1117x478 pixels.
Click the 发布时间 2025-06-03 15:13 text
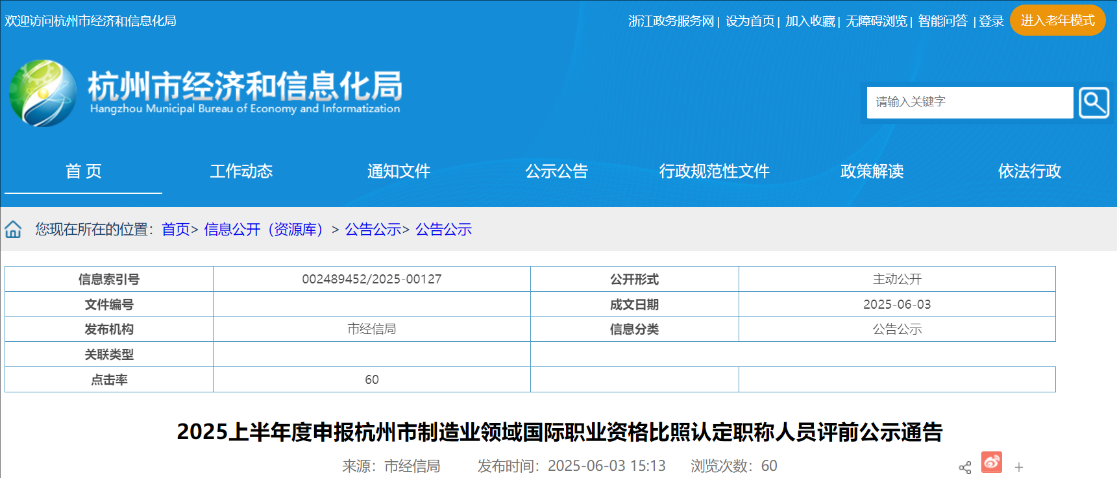572,466
